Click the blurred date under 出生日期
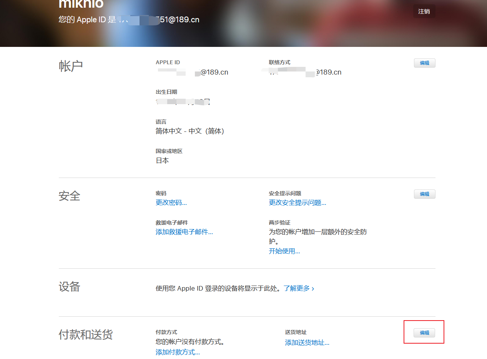This screenshot has width=487, height=359. (x=183, y=102)
